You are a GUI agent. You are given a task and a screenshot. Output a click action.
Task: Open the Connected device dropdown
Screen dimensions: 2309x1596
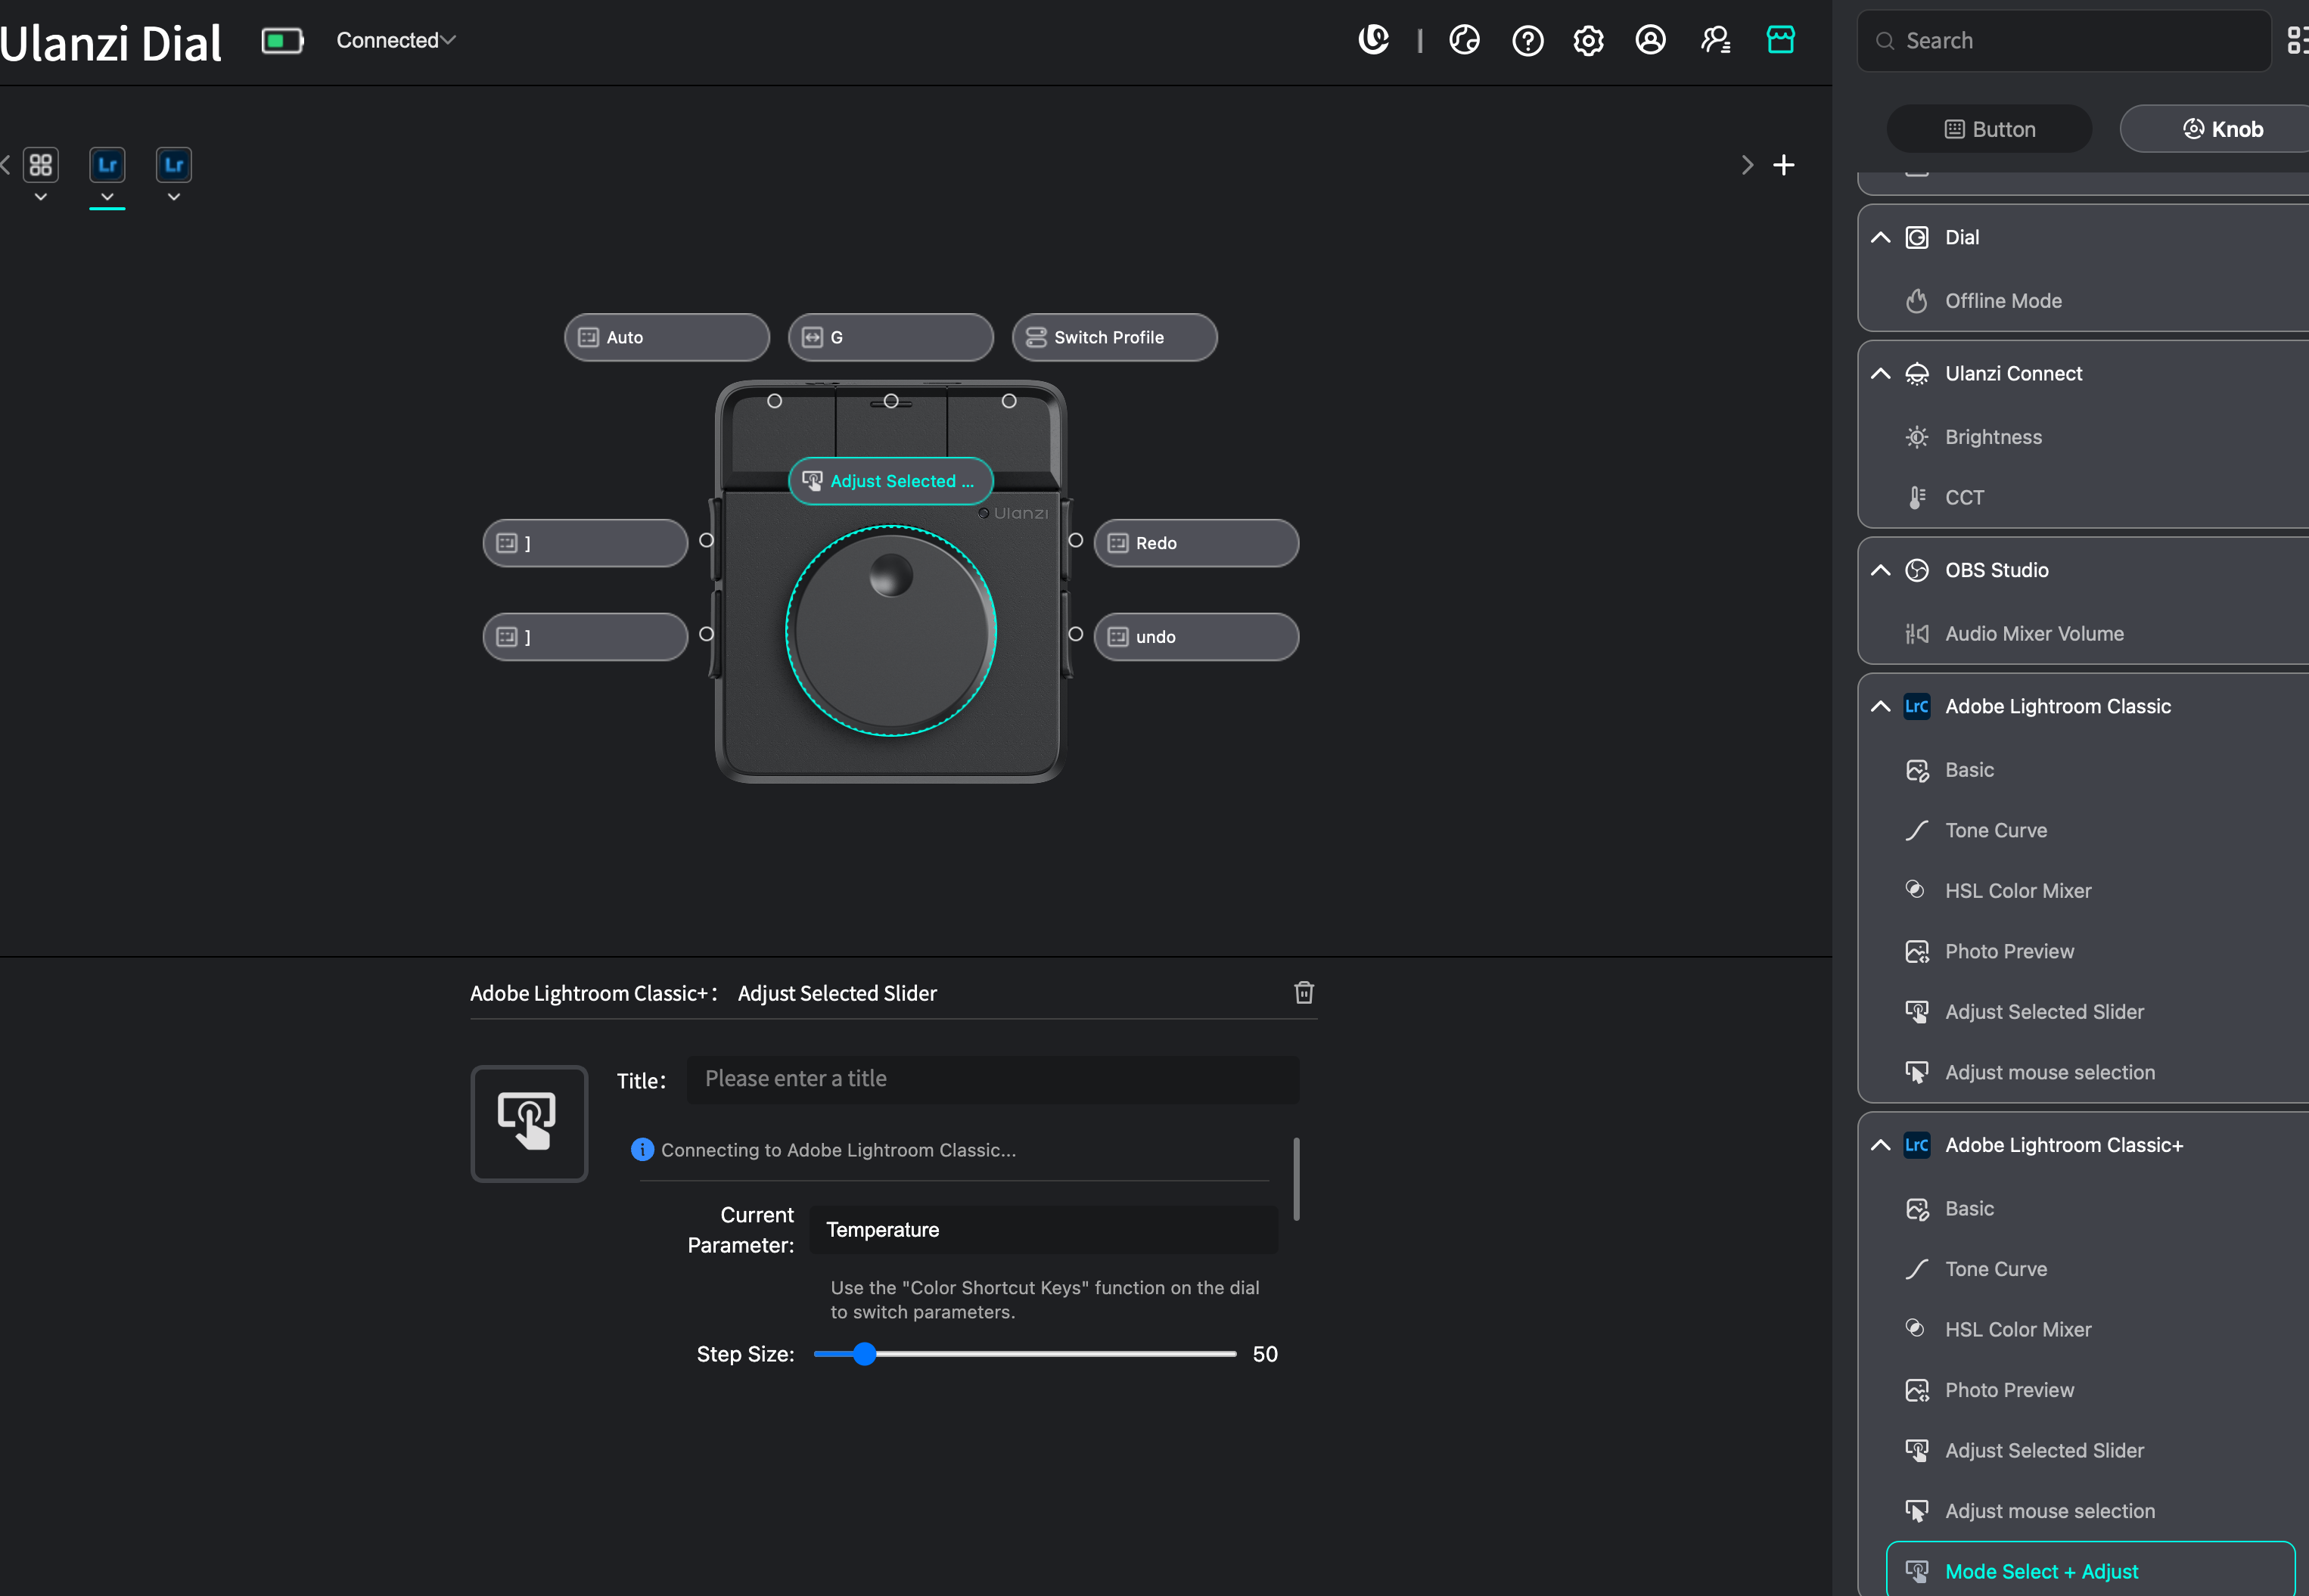point(396,40)
